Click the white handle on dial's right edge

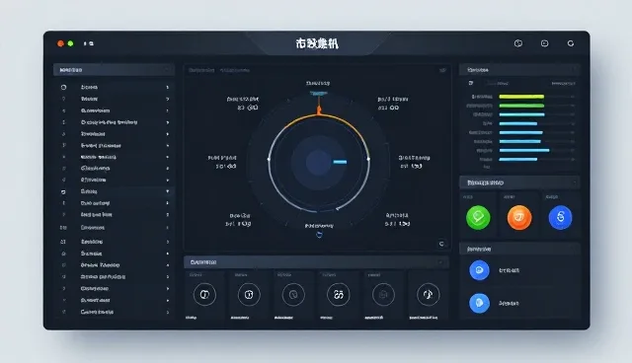368,159
